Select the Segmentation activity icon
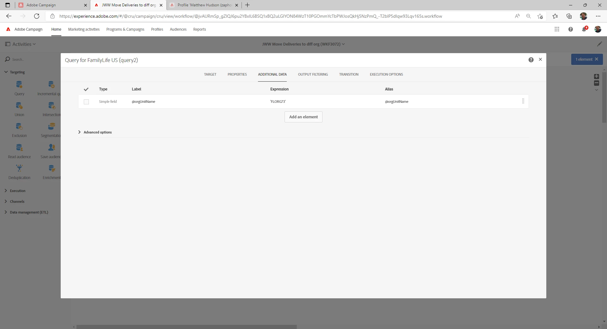Image resolution: width=607 pixels, height=329 pixels. [x=52, y=127]
